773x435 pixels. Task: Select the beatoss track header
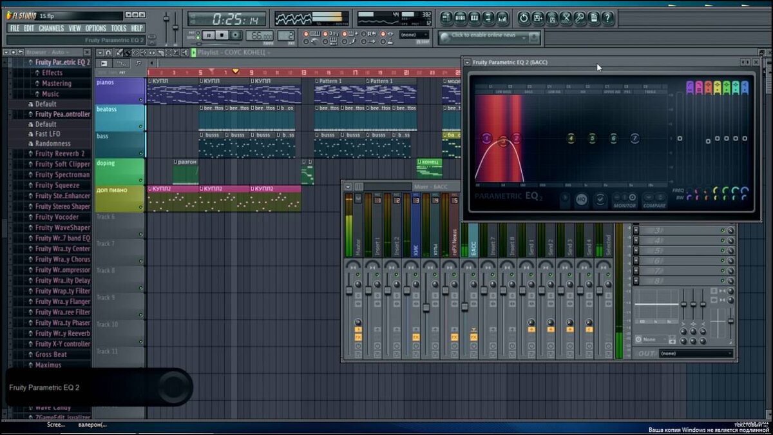pos(120,118)
